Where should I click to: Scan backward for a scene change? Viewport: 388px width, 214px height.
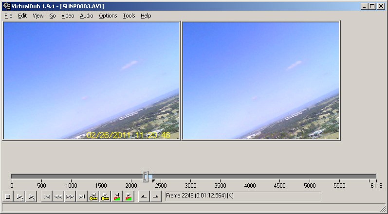[x=117, y=196]
